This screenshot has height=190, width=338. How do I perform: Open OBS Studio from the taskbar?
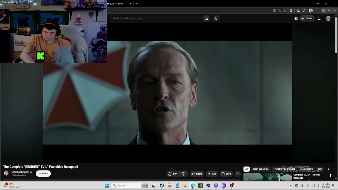(x=232, y=186)
